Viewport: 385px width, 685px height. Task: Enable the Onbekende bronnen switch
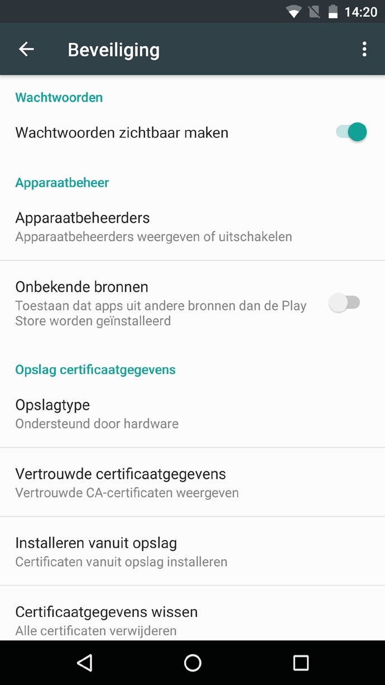point(344,303)
